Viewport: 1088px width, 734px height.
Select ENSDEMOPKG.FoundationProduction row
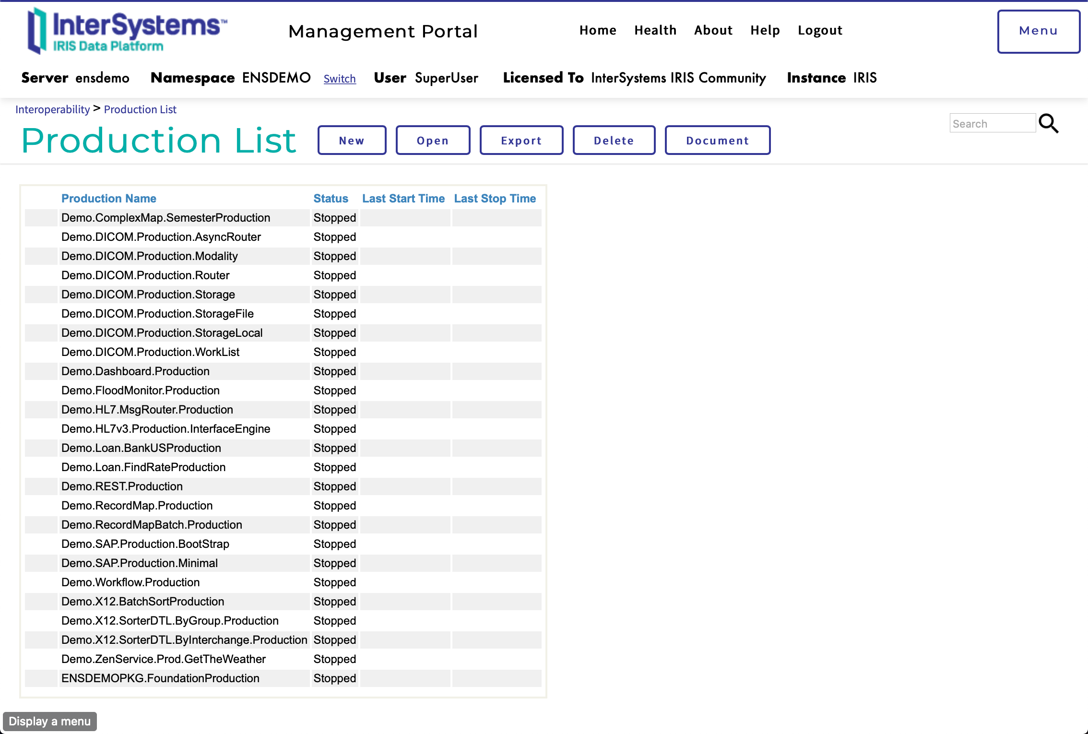[161, 678]
